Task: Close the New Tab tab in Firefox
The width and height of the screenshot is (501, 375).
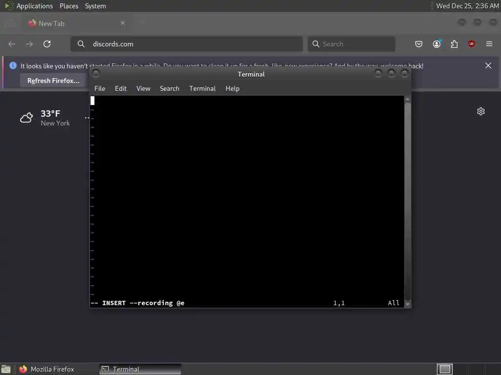Action: click(123, 23)
